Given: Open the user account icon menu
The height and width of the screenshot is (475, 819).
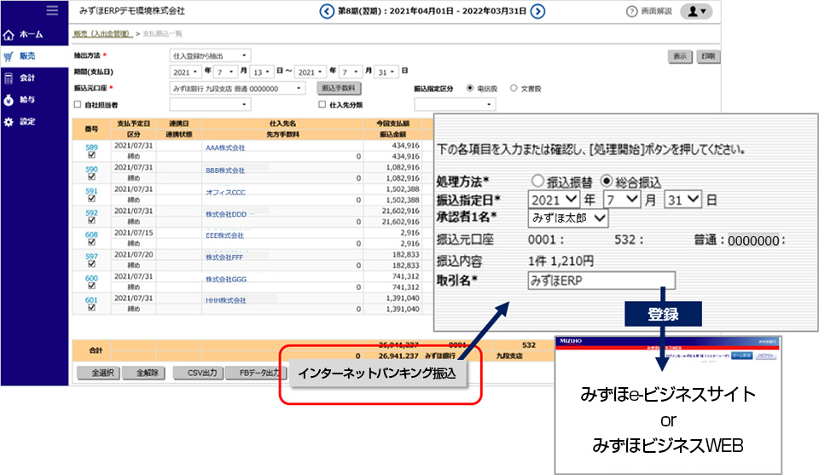Looking at the screenshot, I should tap(696, 11).
